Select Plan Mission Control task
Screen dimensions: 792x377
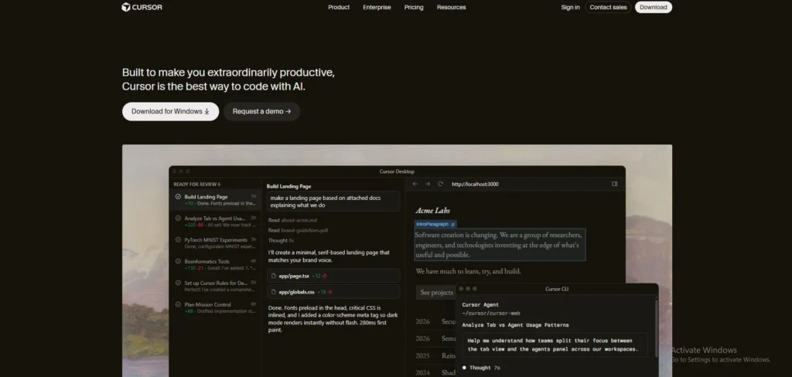click(216, 307)
